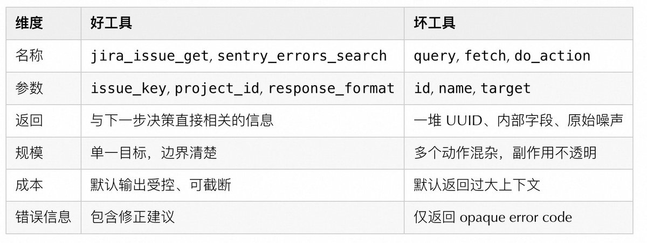647x243 pixels.
Task: Click the 默认输出受控、可截断 cell
Action: [x=161, y=185]
